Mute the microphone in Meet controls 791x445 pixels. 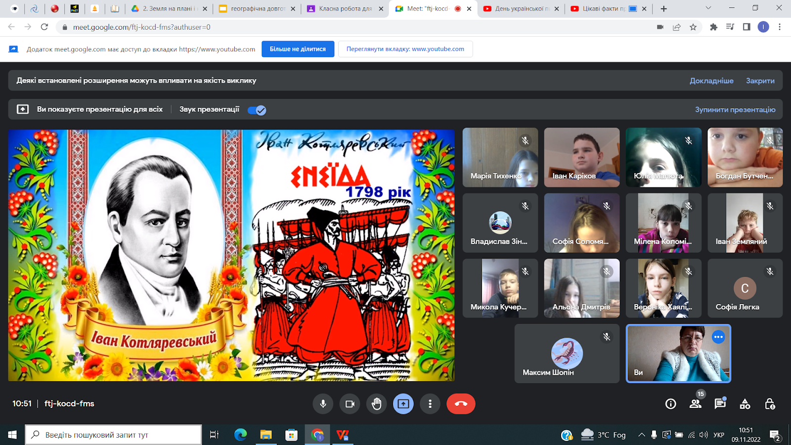(x=323, y=404)
